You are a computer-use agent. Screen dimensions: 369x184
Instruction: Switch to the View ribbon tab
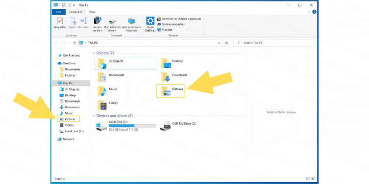(92, 12)
